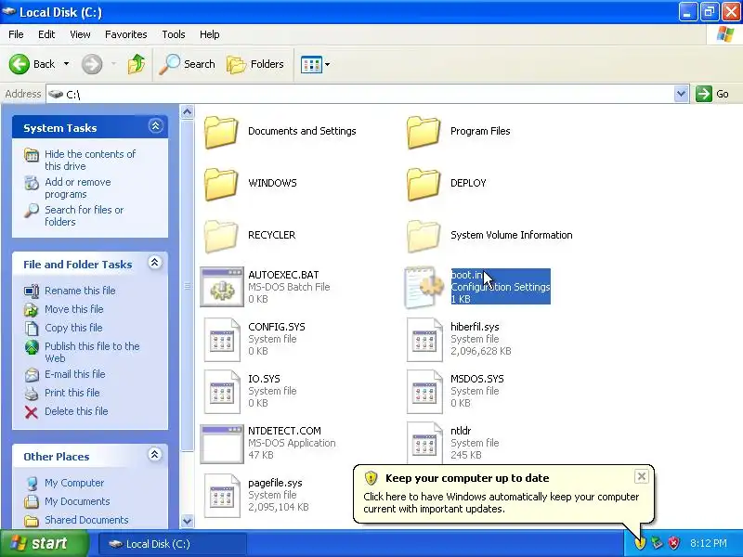Click Add or remove programs link

(78, 188)
